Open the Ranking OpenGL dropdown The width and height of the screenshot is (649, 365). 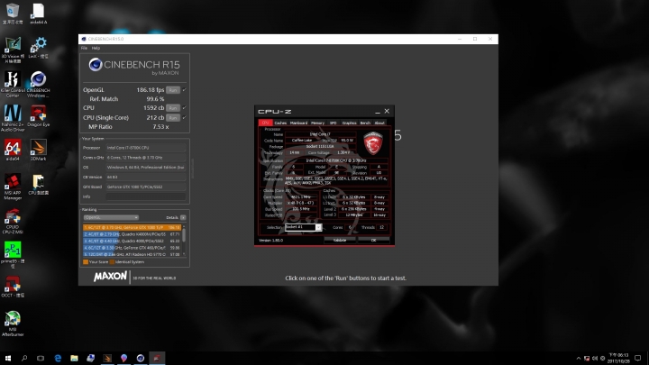(x=111, y=217)
